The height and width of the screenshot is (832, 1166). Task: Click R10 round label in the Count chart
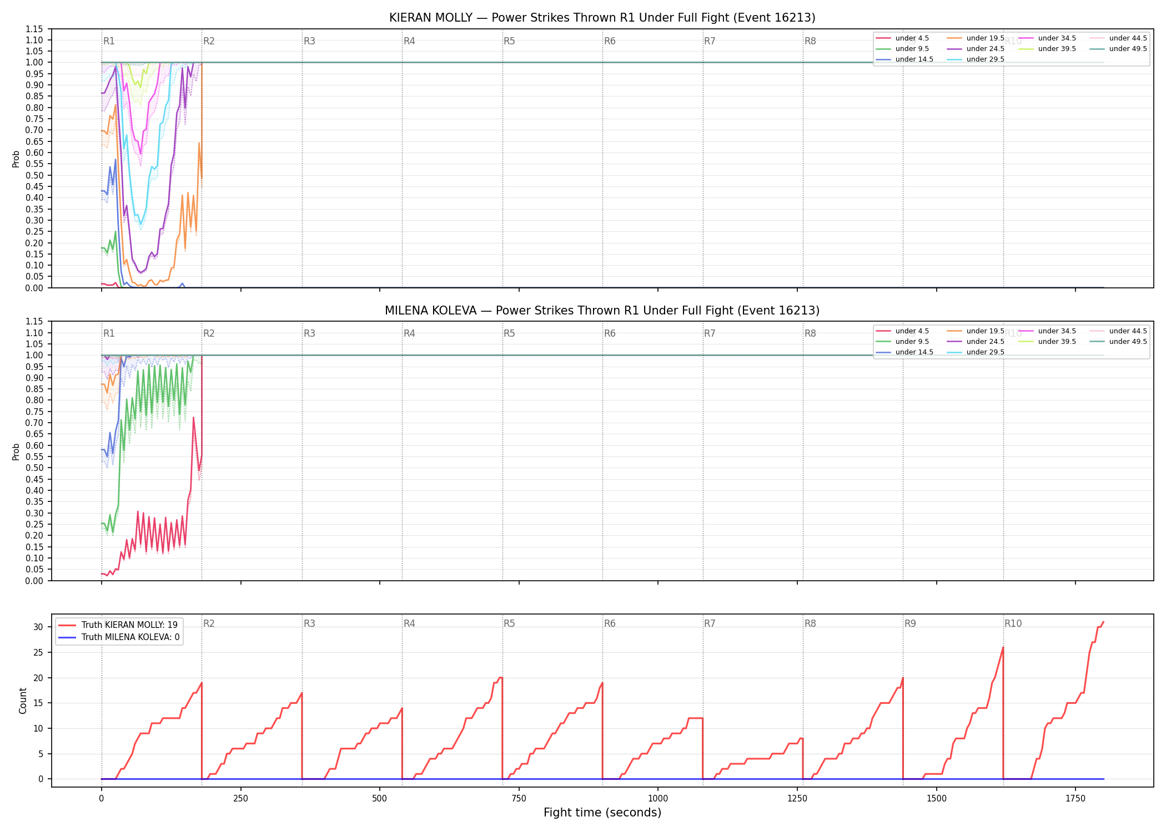[x=1013, y=623]
